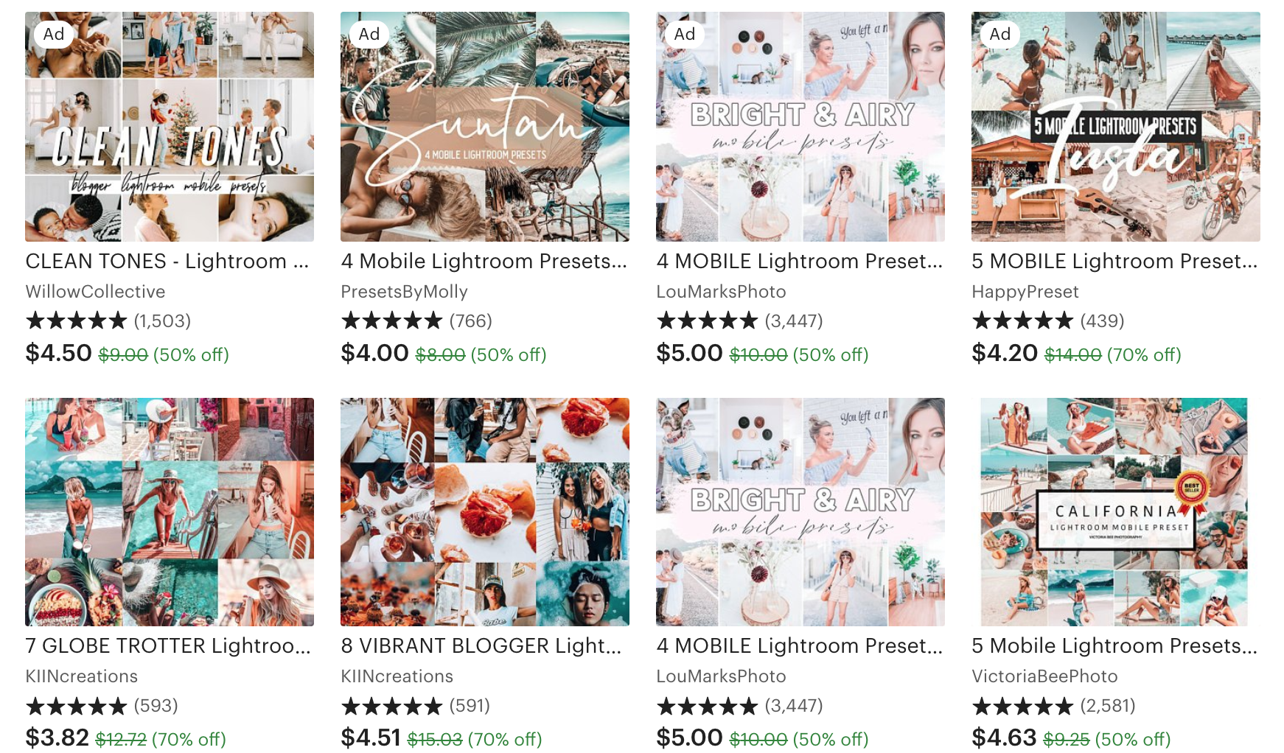Click the Ad badge on Suntan listing
This screenshot has height=753, width=1284.
(369, 34)
